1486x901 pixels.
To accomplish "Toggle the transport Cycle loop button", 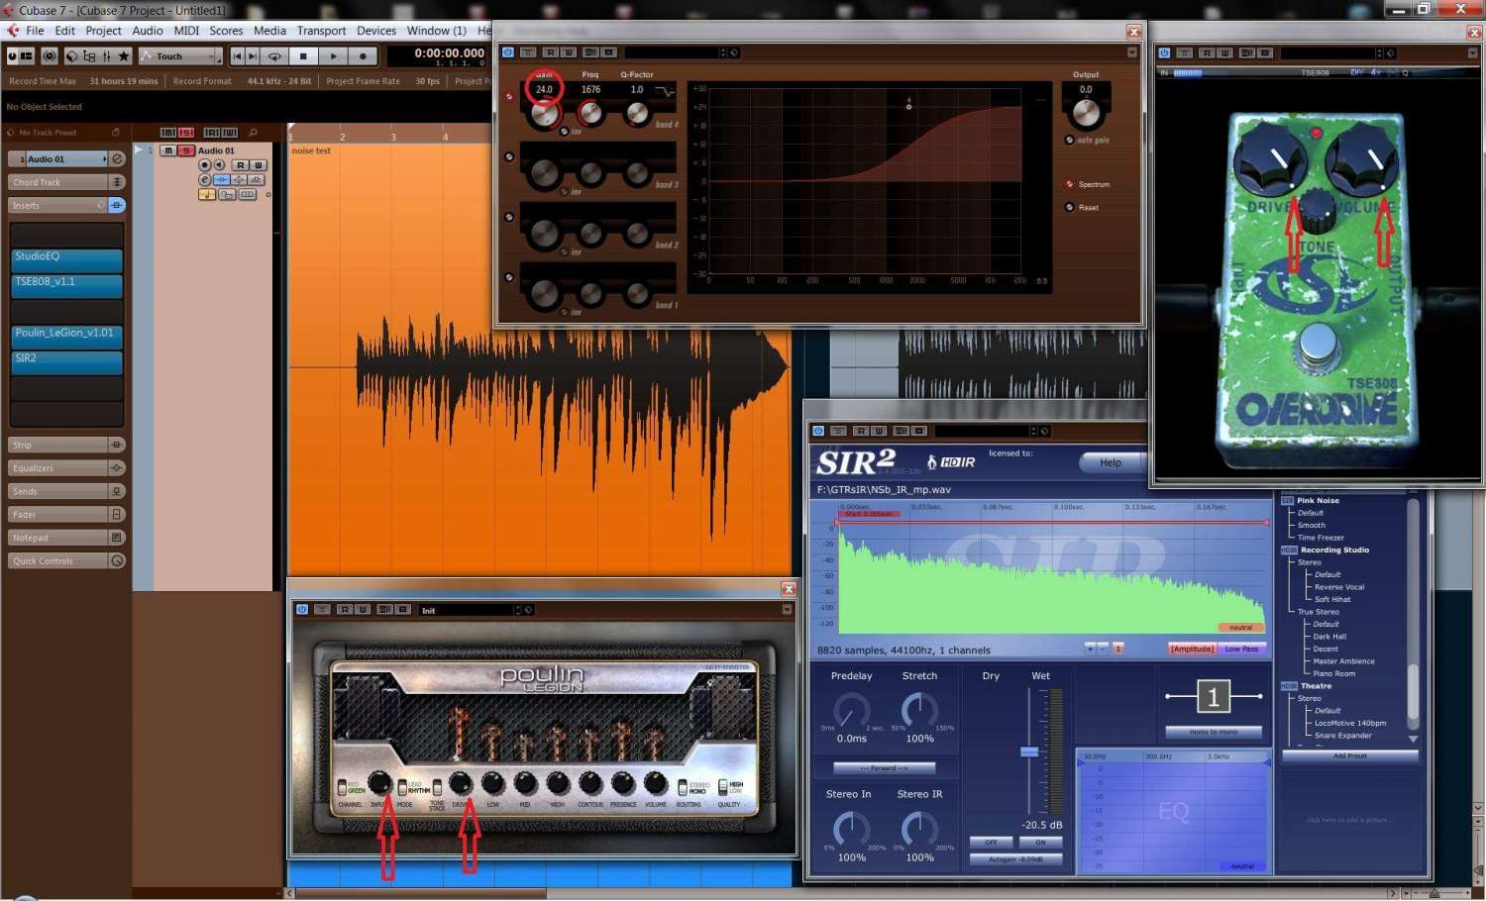I will [x=274, y=56].
